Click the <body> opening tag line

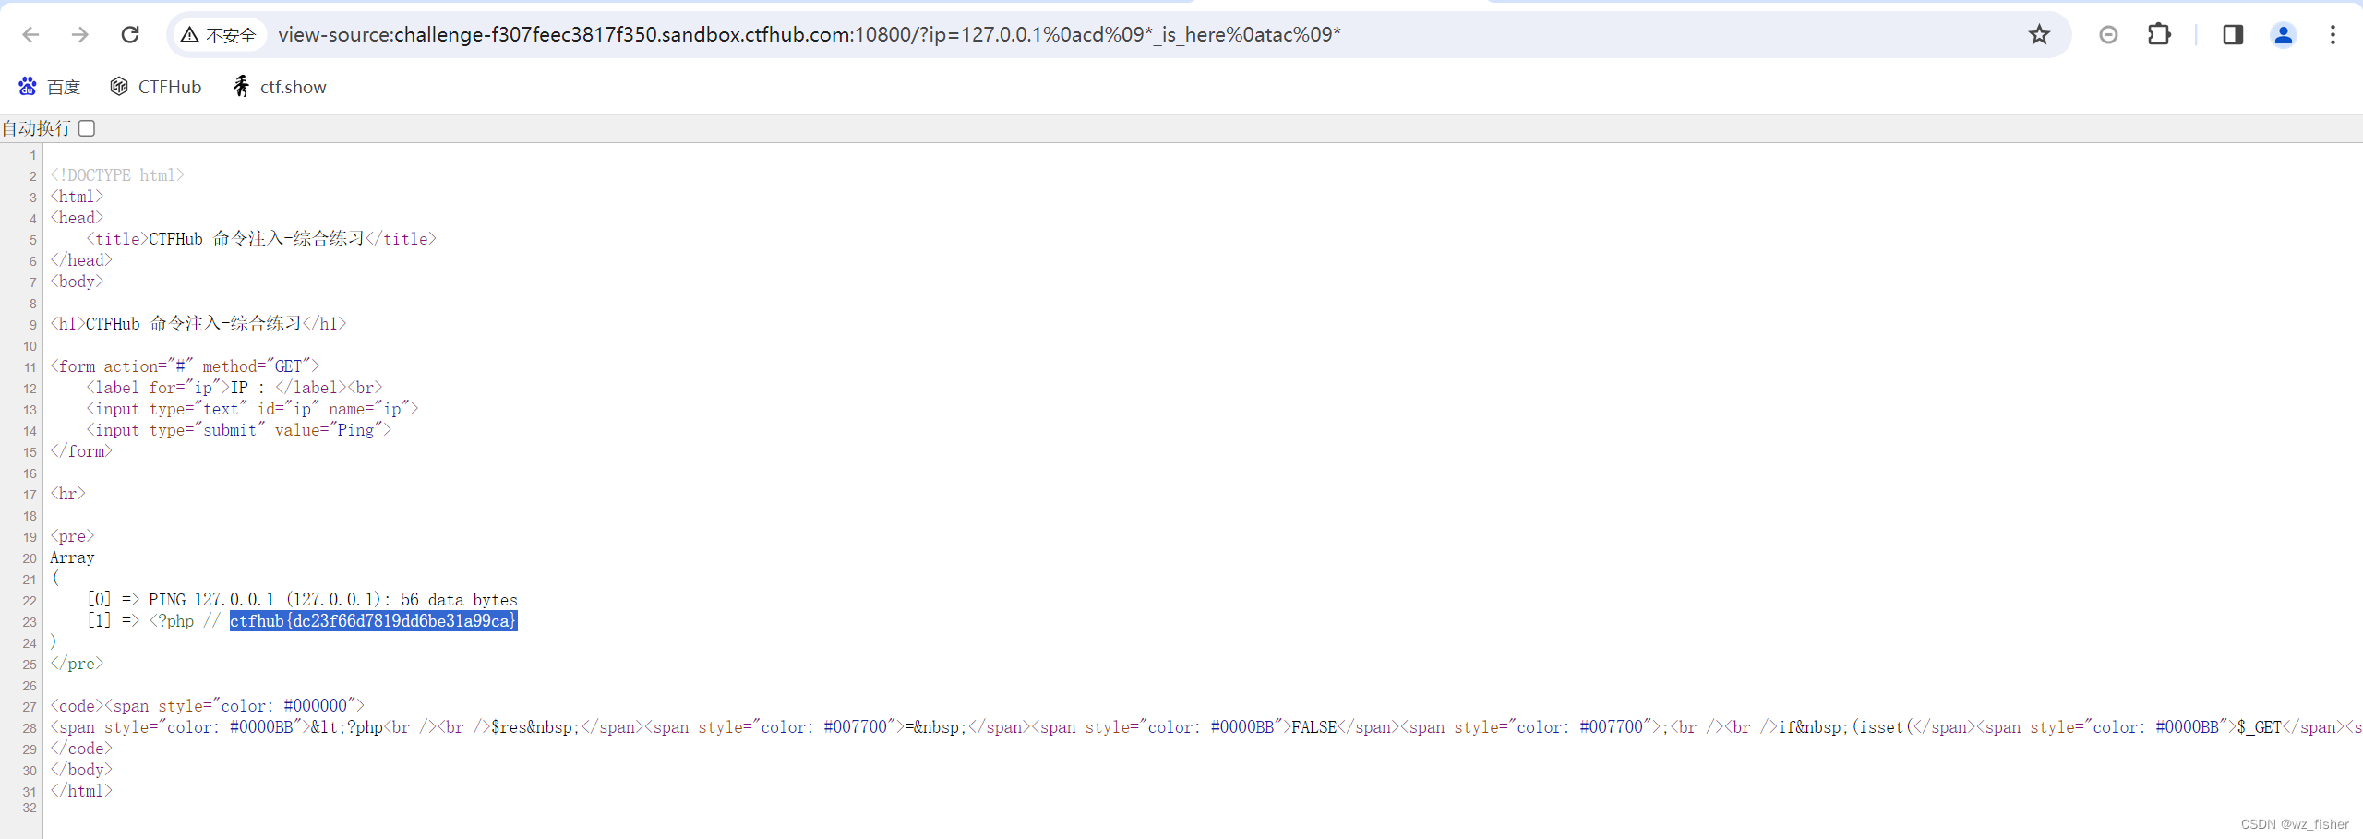[77, 282]
